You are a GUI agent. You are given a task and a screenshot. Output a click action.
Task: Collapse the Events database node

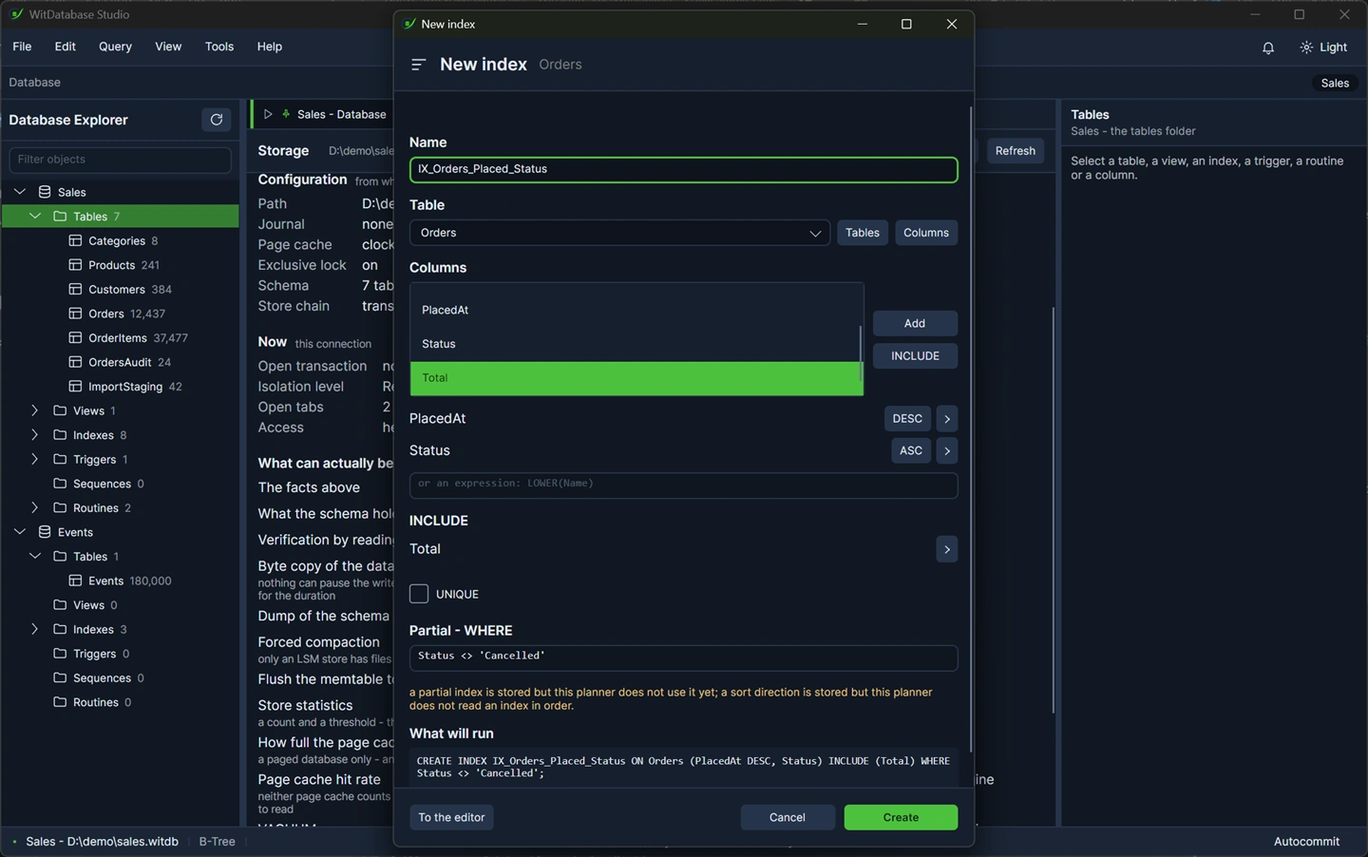pyautogui.click(x=20, y=532)
